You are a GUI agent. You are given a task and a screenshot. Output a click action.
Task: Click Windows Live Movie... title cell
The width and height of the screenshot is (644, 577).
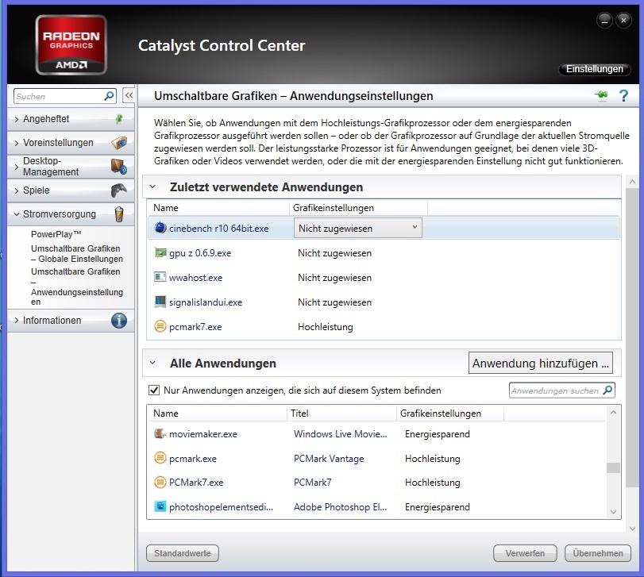pyautogui.click(x=341, y=434)
